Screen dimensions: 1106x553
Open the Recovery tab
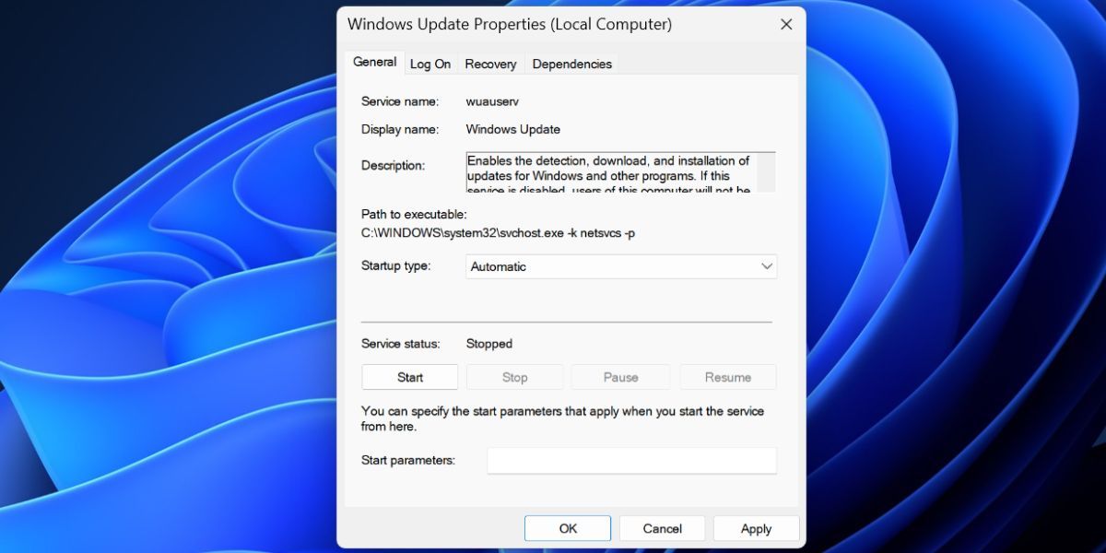(490, 64)
